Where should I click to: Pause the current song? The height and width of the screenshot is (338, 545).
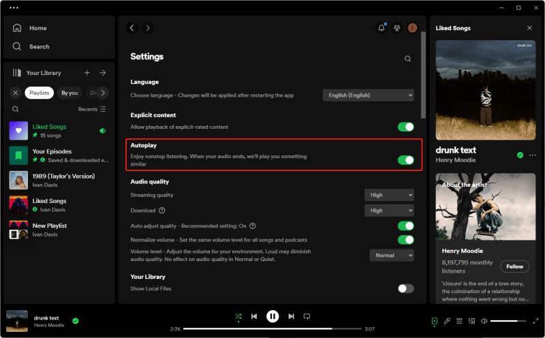[272, 316]
